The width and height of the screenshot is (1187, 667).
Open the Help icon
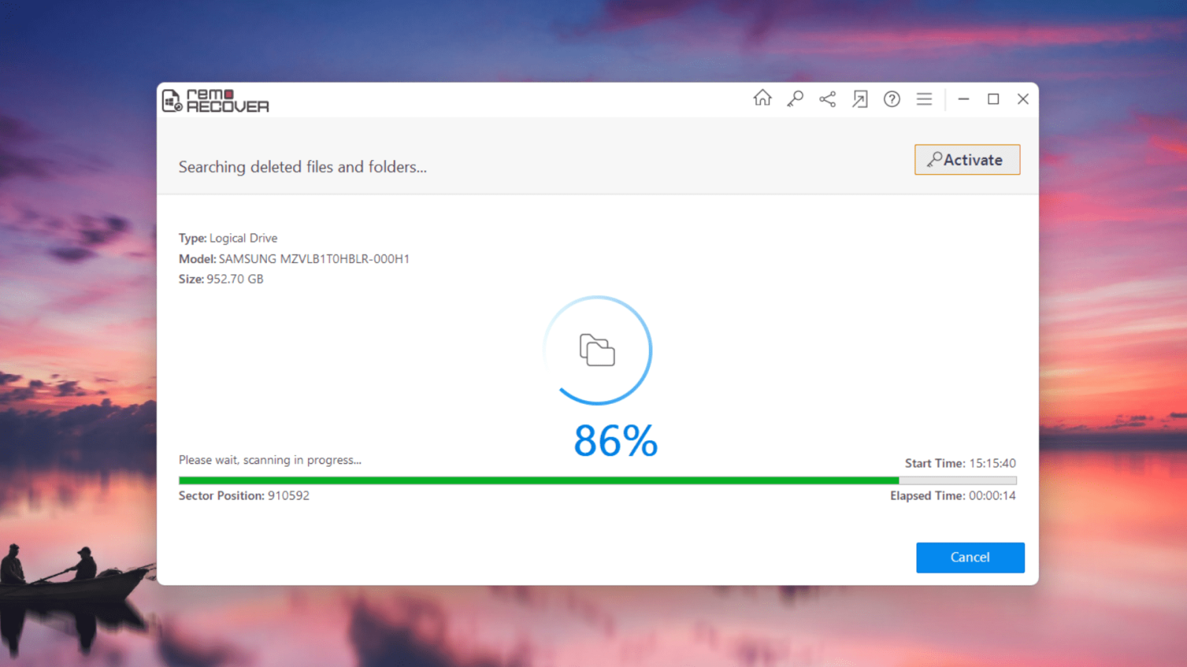click(x=892, y=99)
